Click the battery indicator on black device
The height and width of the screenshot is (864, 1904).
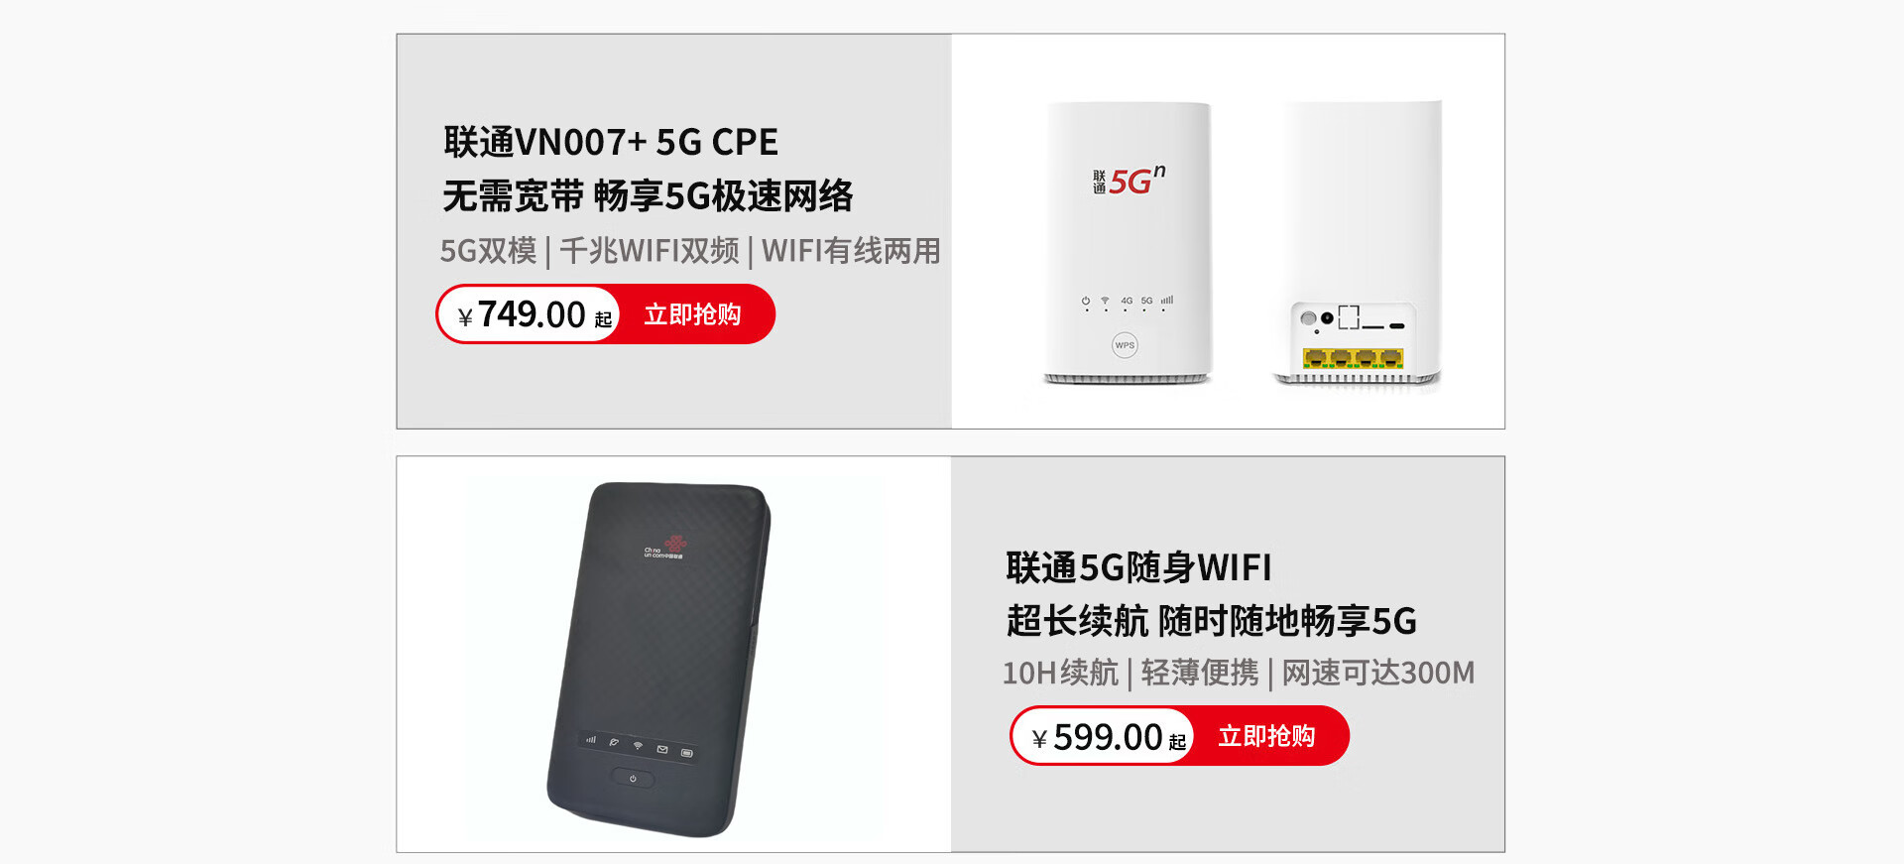(x=686, y=753)
